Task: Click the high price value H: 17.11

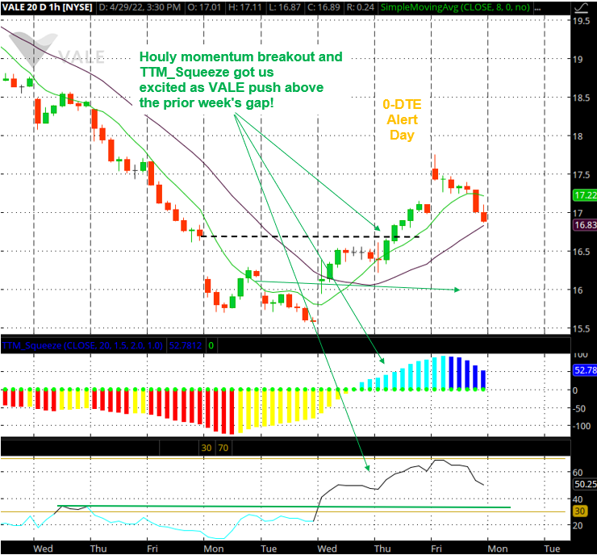Action: 245,7
